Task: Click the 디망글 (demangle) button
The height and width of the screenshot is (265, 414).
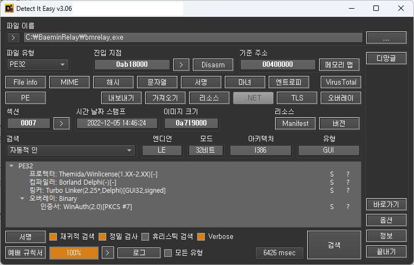Action: click(x=386, y=58)
